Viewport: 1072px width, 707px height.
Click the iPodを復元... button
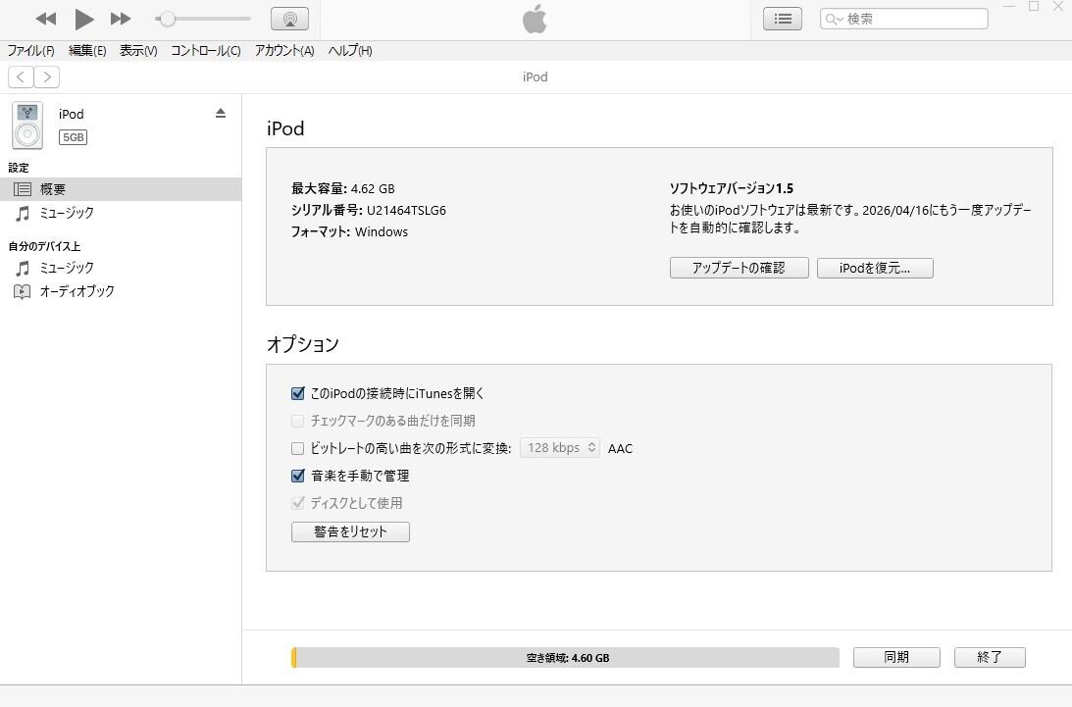[x=874, y=268]
